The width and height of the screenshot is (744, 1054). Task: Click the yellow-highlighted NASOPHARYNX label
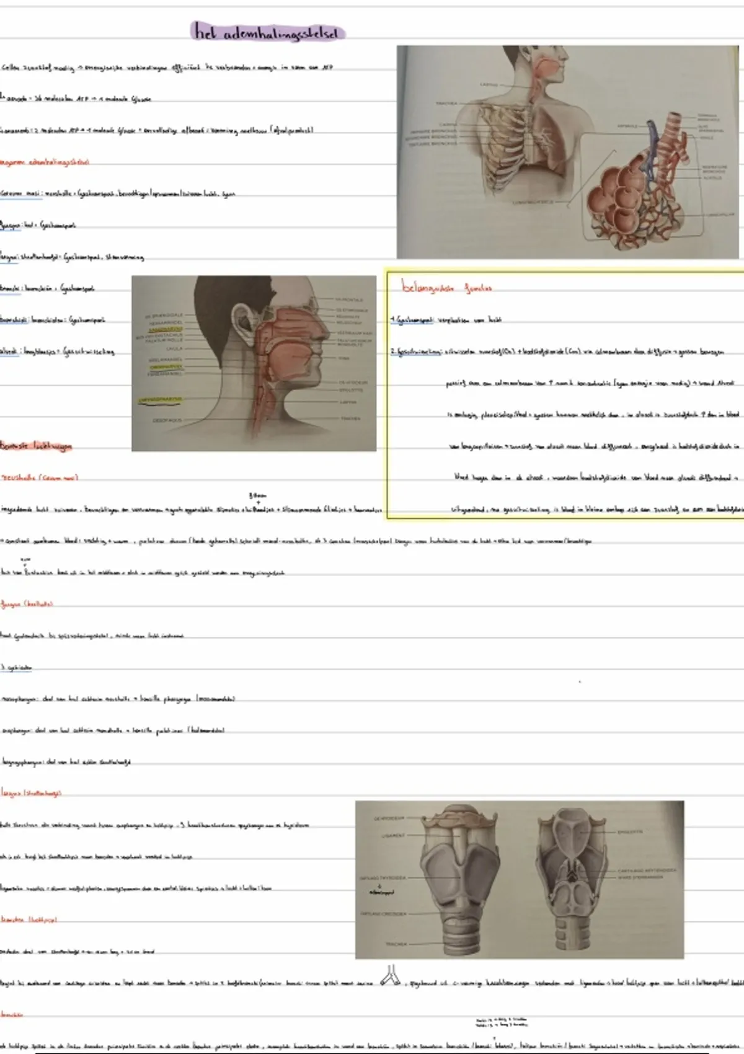(165, 329)
